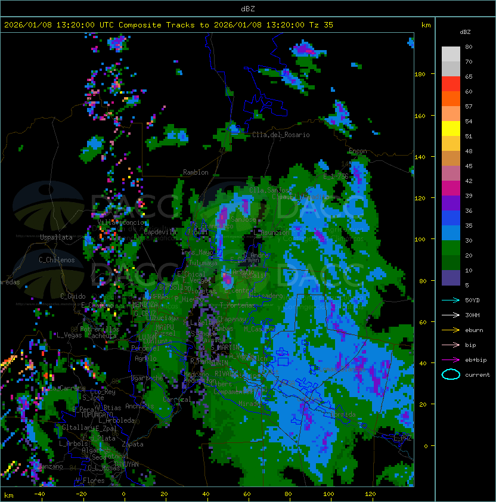Select the white 30HM arrow icon
The width and height of the screenshot is (496, 502).
click(x=451, y=315)
